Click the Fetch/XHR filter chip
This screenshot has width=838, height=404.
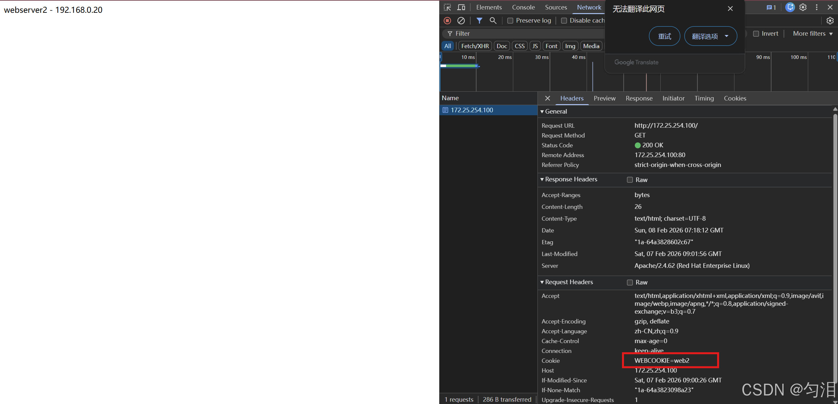click(x=475, y=46)
